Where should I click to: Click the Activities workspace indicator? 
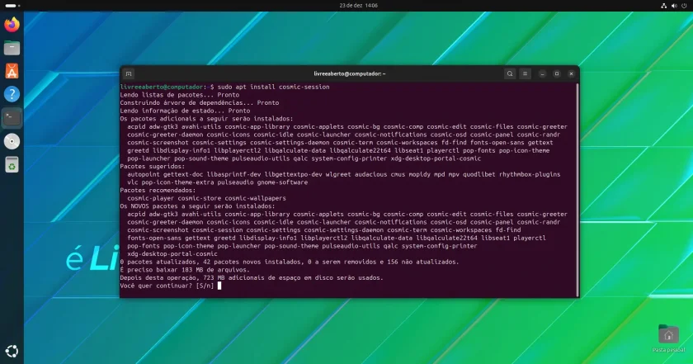pyautogui.click(x=12, y=5)
